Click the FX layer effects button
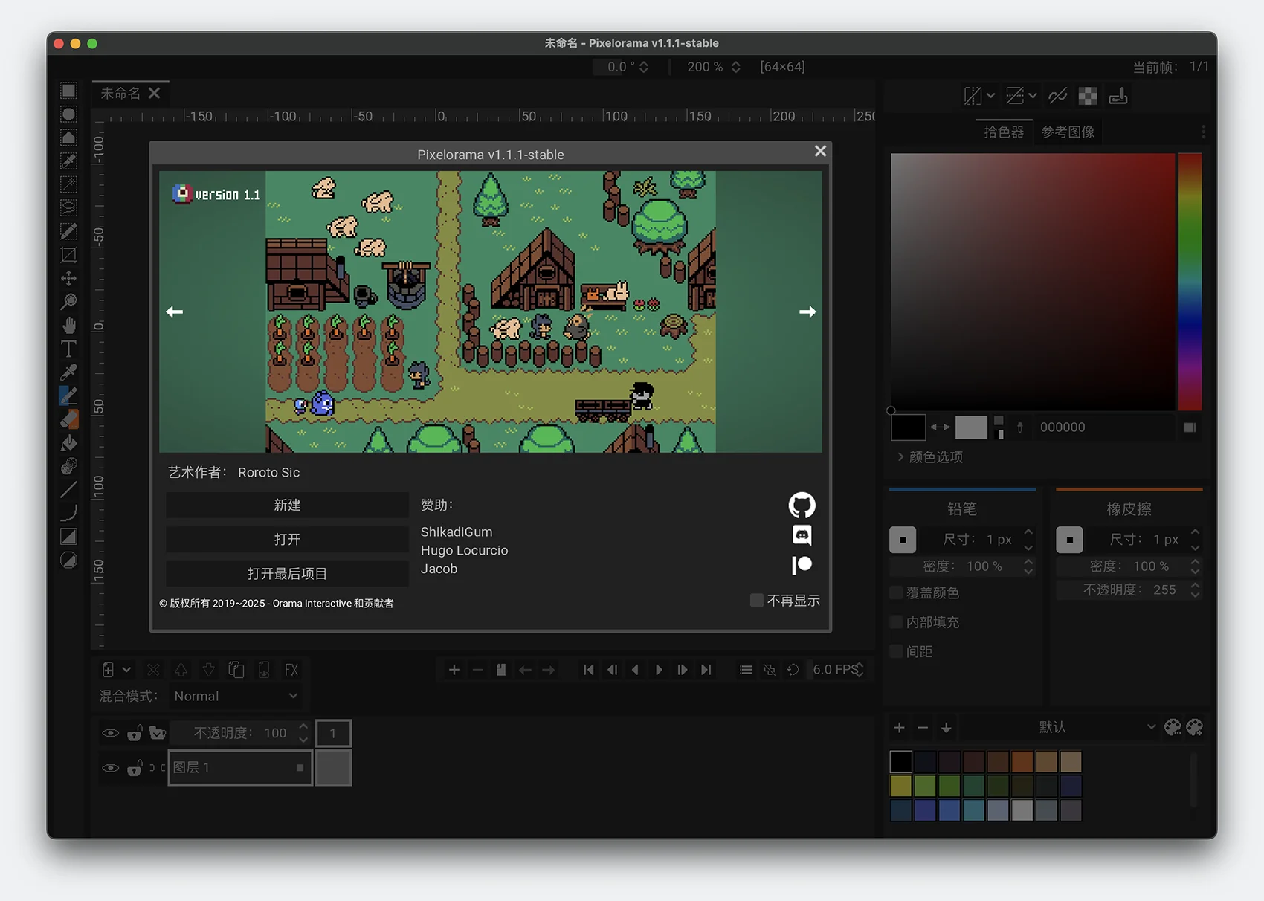1264x901 pixels. 291,670
